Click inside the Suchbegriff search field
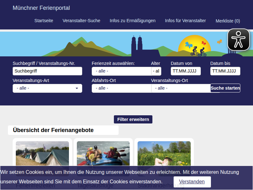 coord(47,71)
